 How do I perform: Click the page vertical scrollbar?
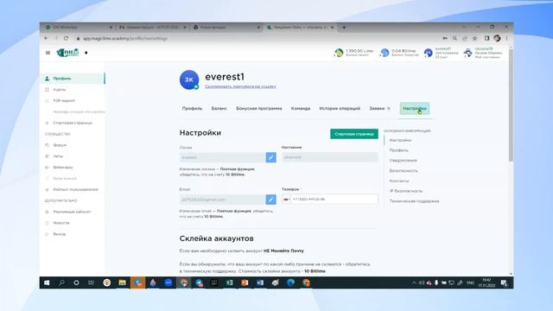tap(511, 105)
